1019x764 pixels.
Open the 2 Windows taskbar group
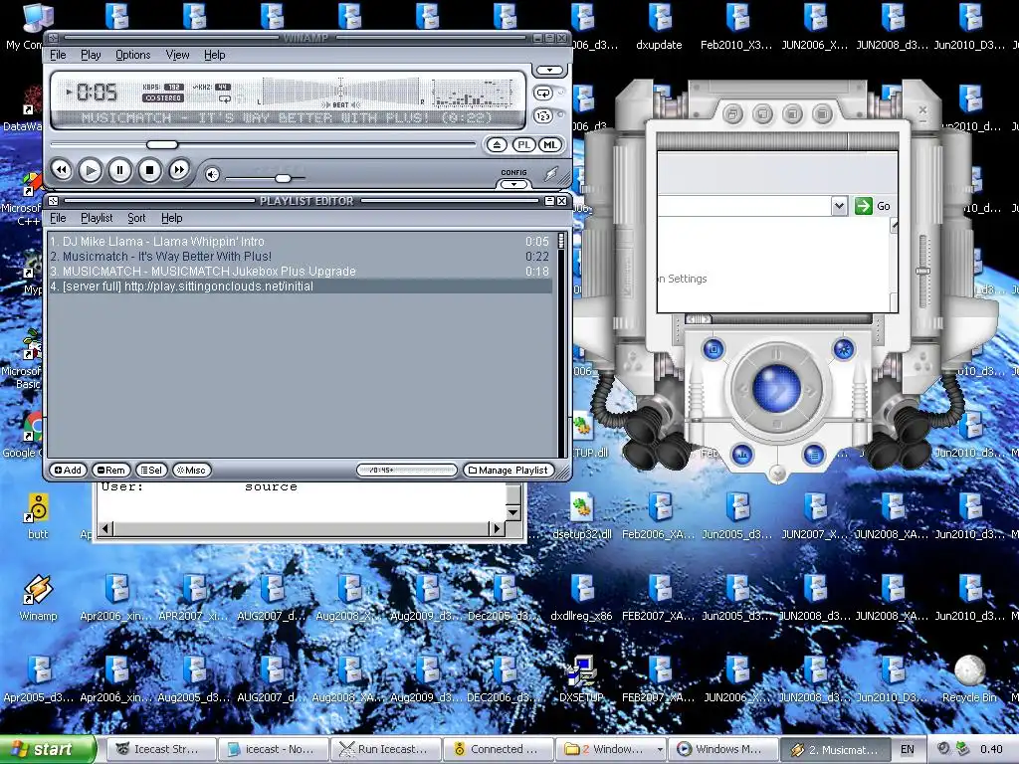pos(611,749)
